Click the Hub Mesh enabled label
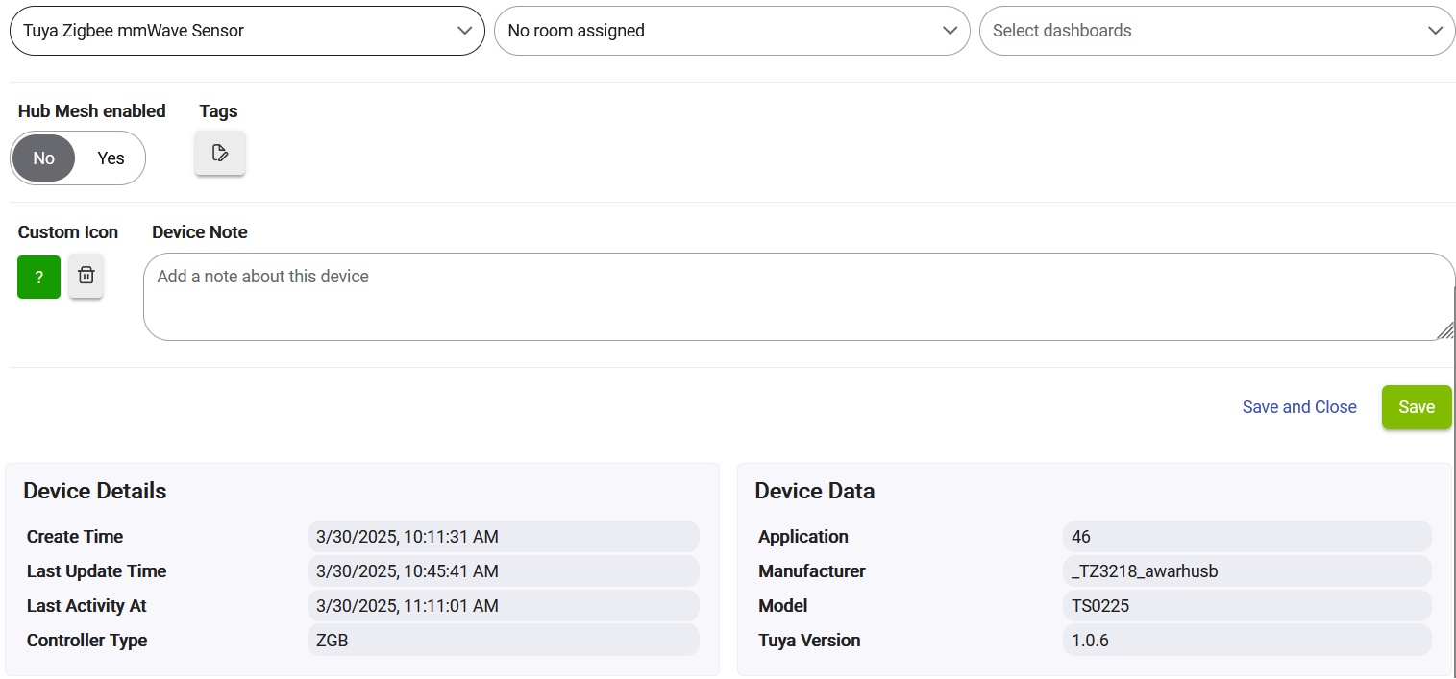1456x679 pixels. tap(92, 111)
